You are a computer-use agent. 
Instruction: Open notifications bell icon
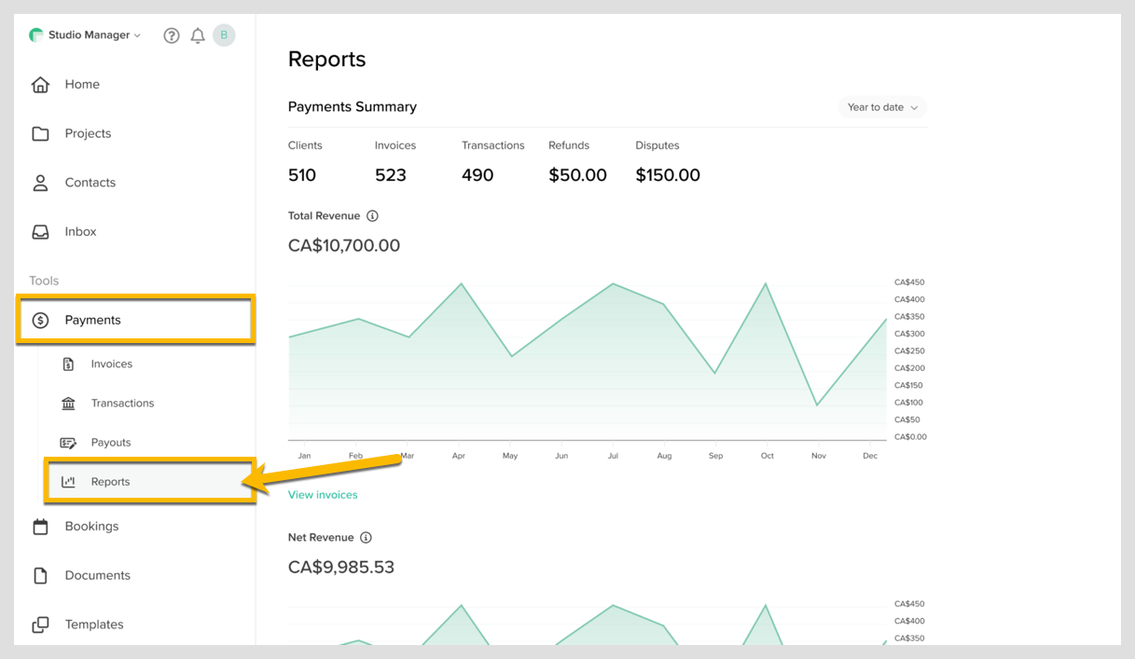tap(198, 35)
